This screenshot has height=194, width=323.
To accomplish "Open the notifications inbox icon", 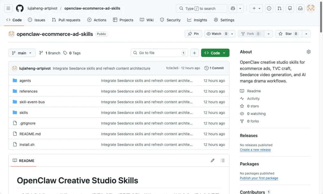I will (x=300, y=8).
